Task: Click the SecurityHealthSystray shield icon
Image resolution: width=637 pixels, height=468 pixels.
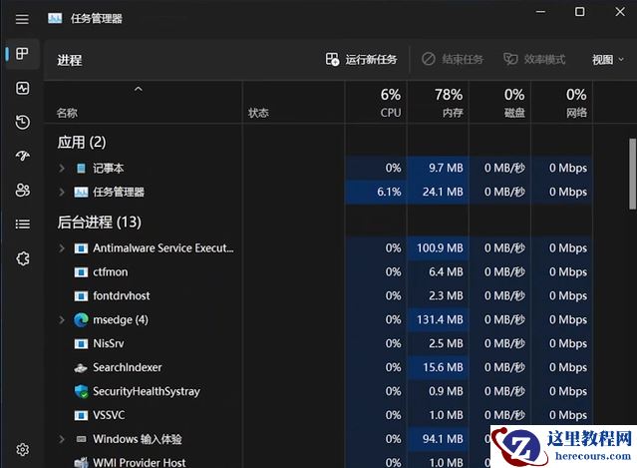Action: (x=82, y=391)
